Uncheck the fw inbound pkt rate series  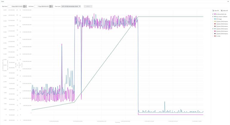point(213,14)
